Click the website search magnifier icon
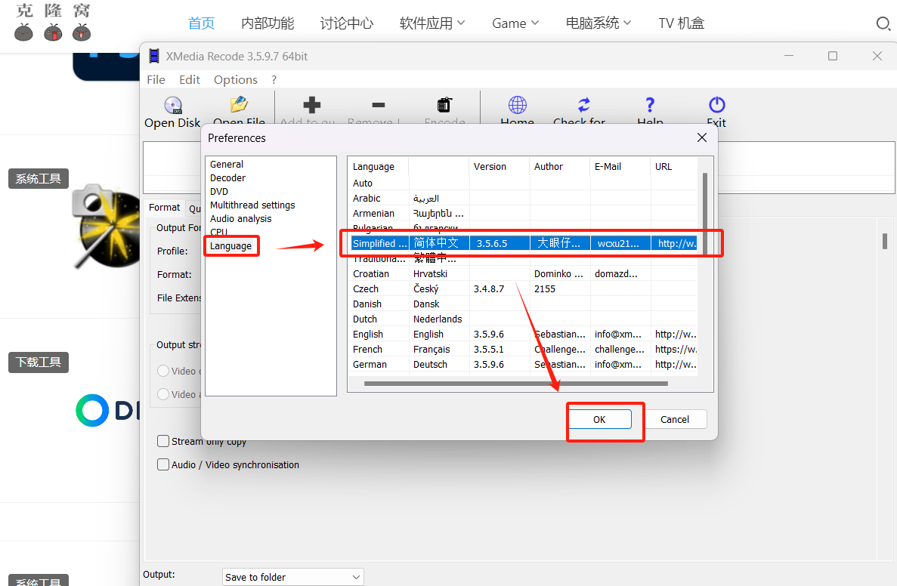The width and height of the screenshot is (897, 586). click(x=883, y=23)
